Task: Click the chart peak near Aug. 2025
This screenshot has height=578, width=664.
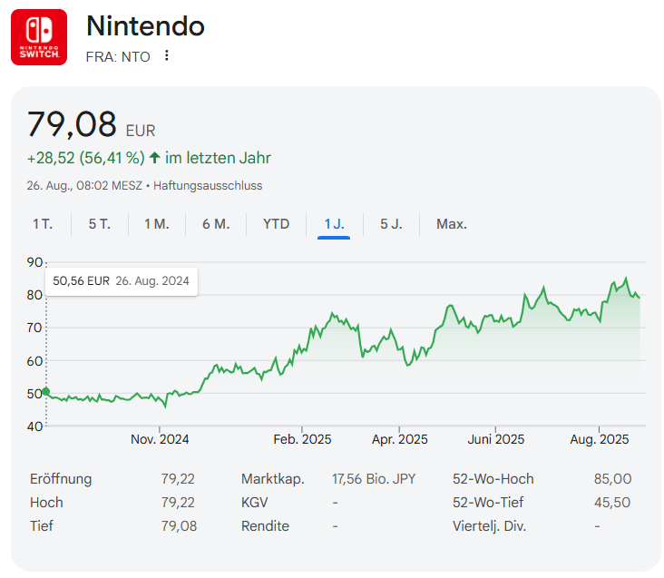Action: tap(625, 279)
